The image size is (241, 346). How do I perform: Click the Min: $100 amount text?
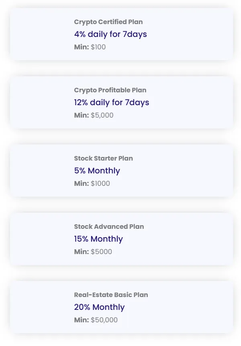point(90,47)
